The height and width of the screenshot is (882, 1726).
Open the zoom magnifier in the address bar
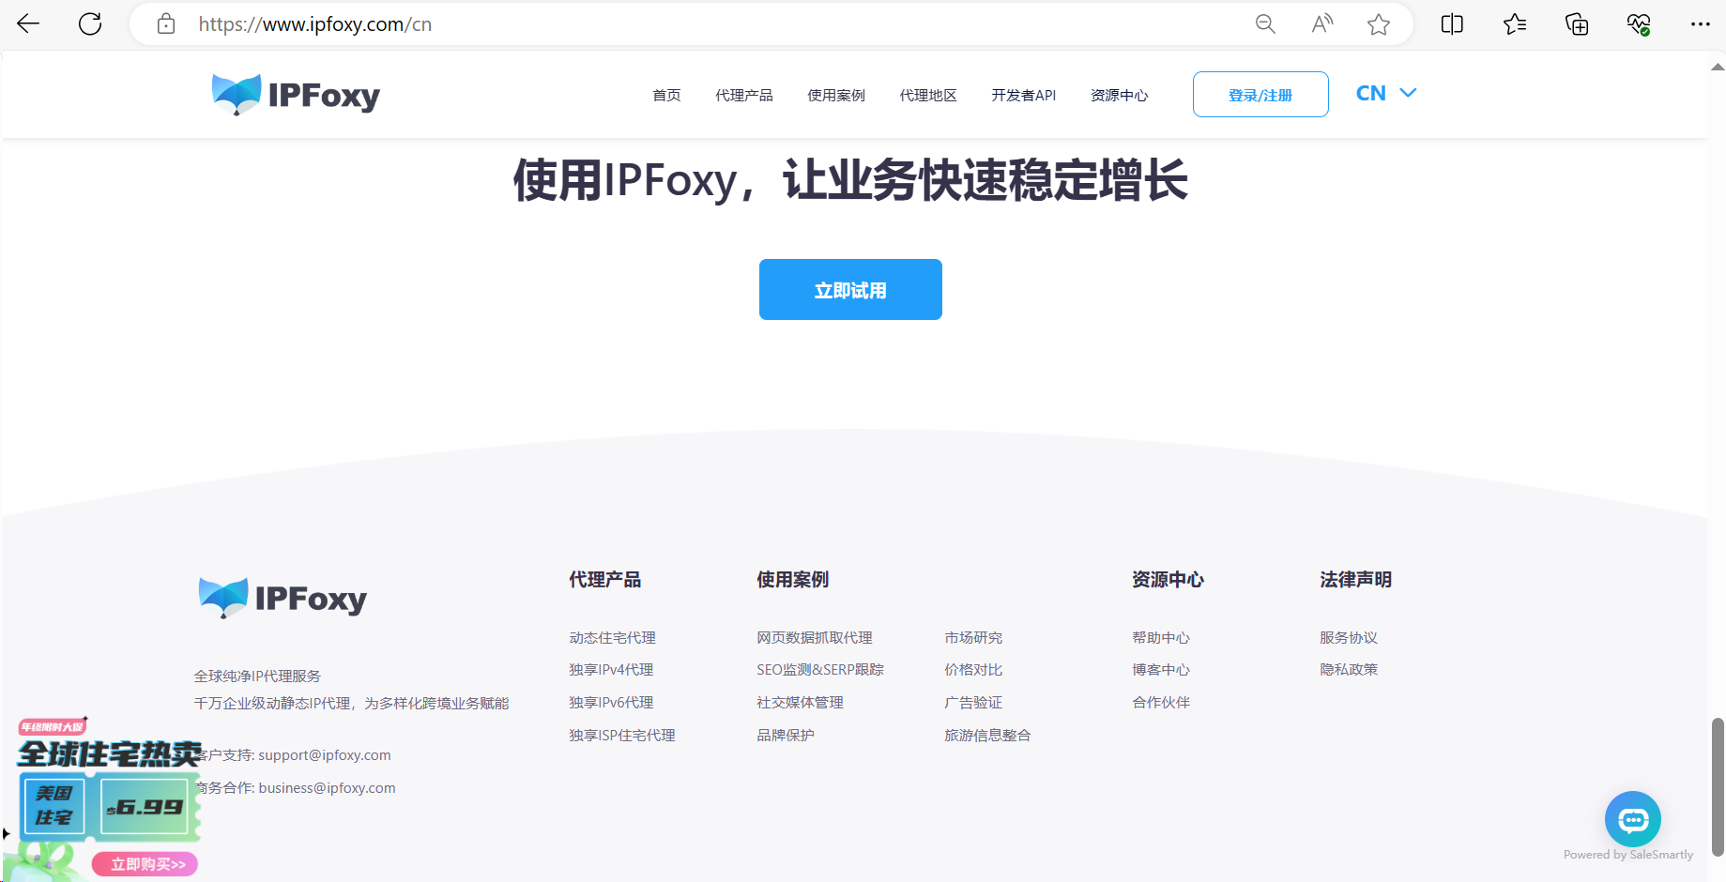[1265, 24]
